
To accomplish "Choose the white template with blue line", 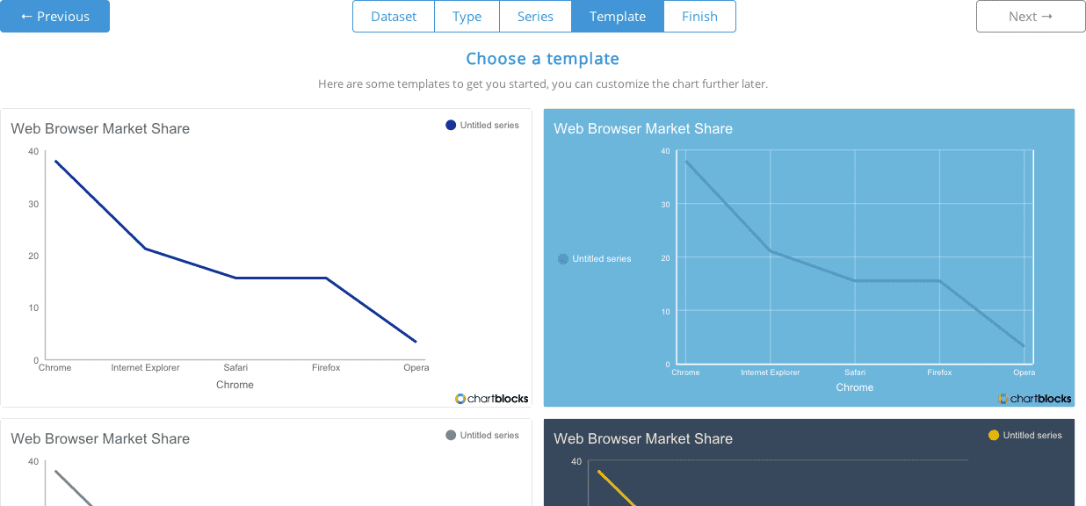I will click(266, 257).
